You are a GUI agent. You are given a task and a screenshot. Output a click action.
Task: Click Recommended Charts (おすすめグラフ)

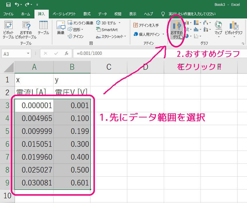177,29
